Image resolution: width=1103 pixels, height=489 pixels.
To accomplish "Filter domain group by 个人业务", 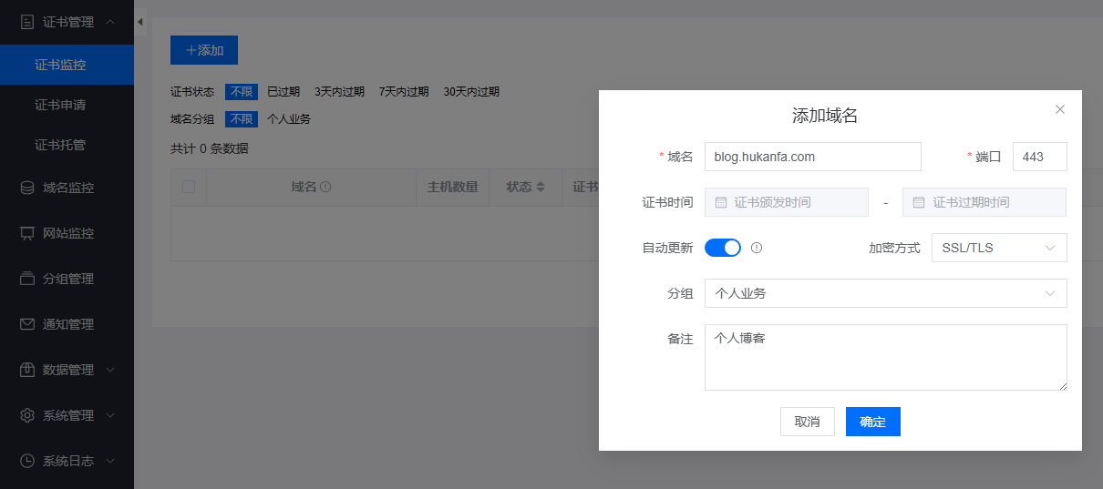I will (289, 119).
